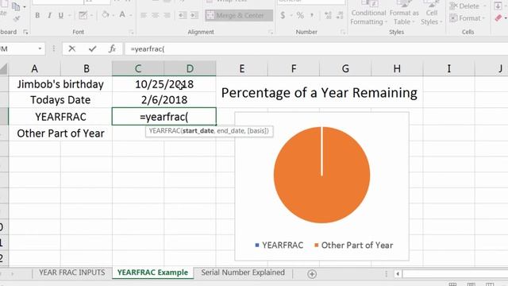This screenshot has height=286, width=508.
Task: Open the Alignment dialog launcher
Action: coord(271,32)
